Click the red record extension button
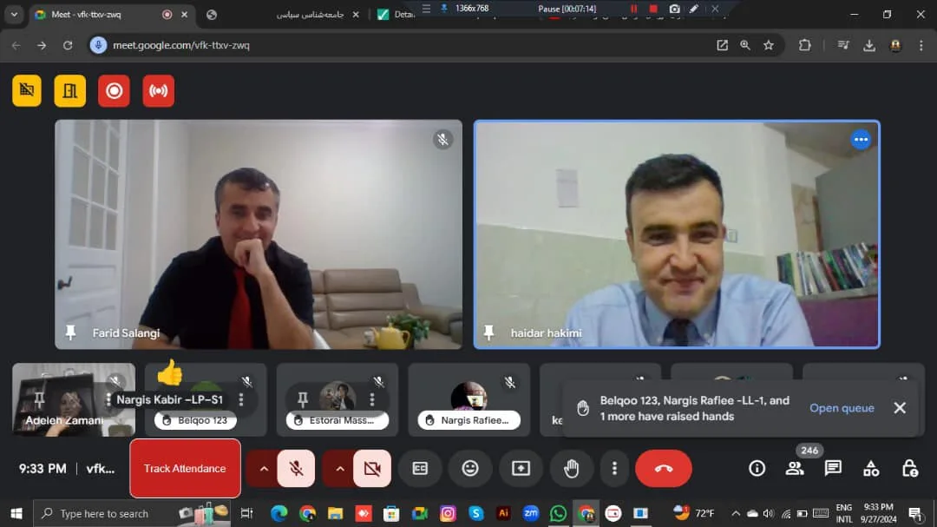The width and height of the screenshot is (937, 527). coord(114,91)
